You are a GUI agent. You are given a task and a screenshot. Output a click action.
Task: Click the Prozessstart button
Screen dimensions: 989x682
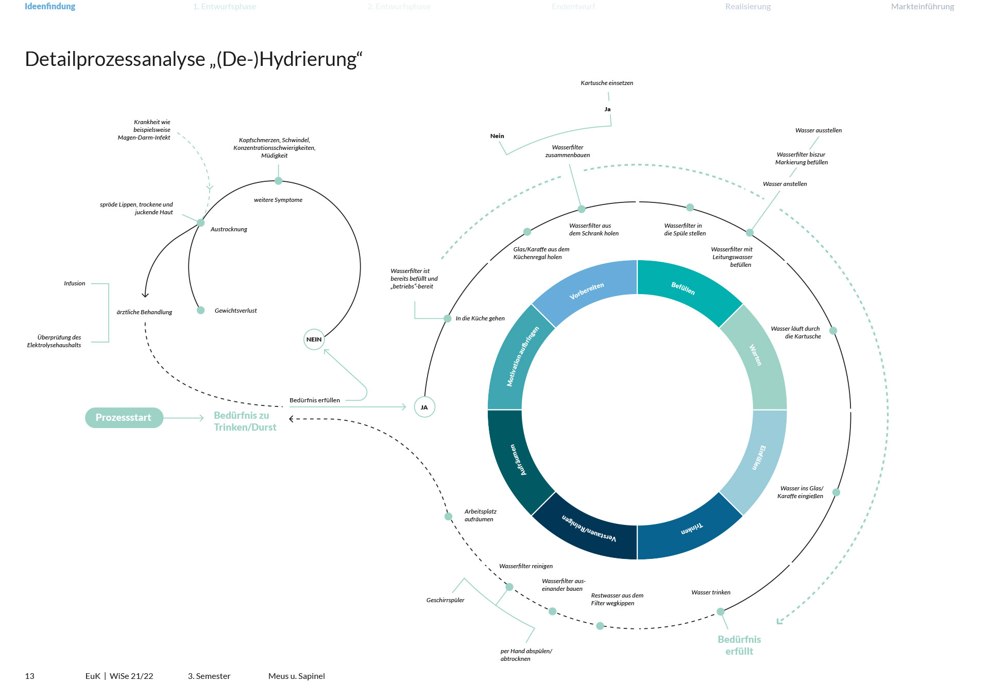[124, 417]
